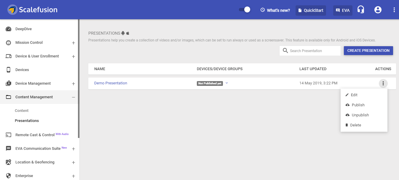Screen dimensions: 399x180
Task: Open the user account profile icon
Action: point(378,10)
